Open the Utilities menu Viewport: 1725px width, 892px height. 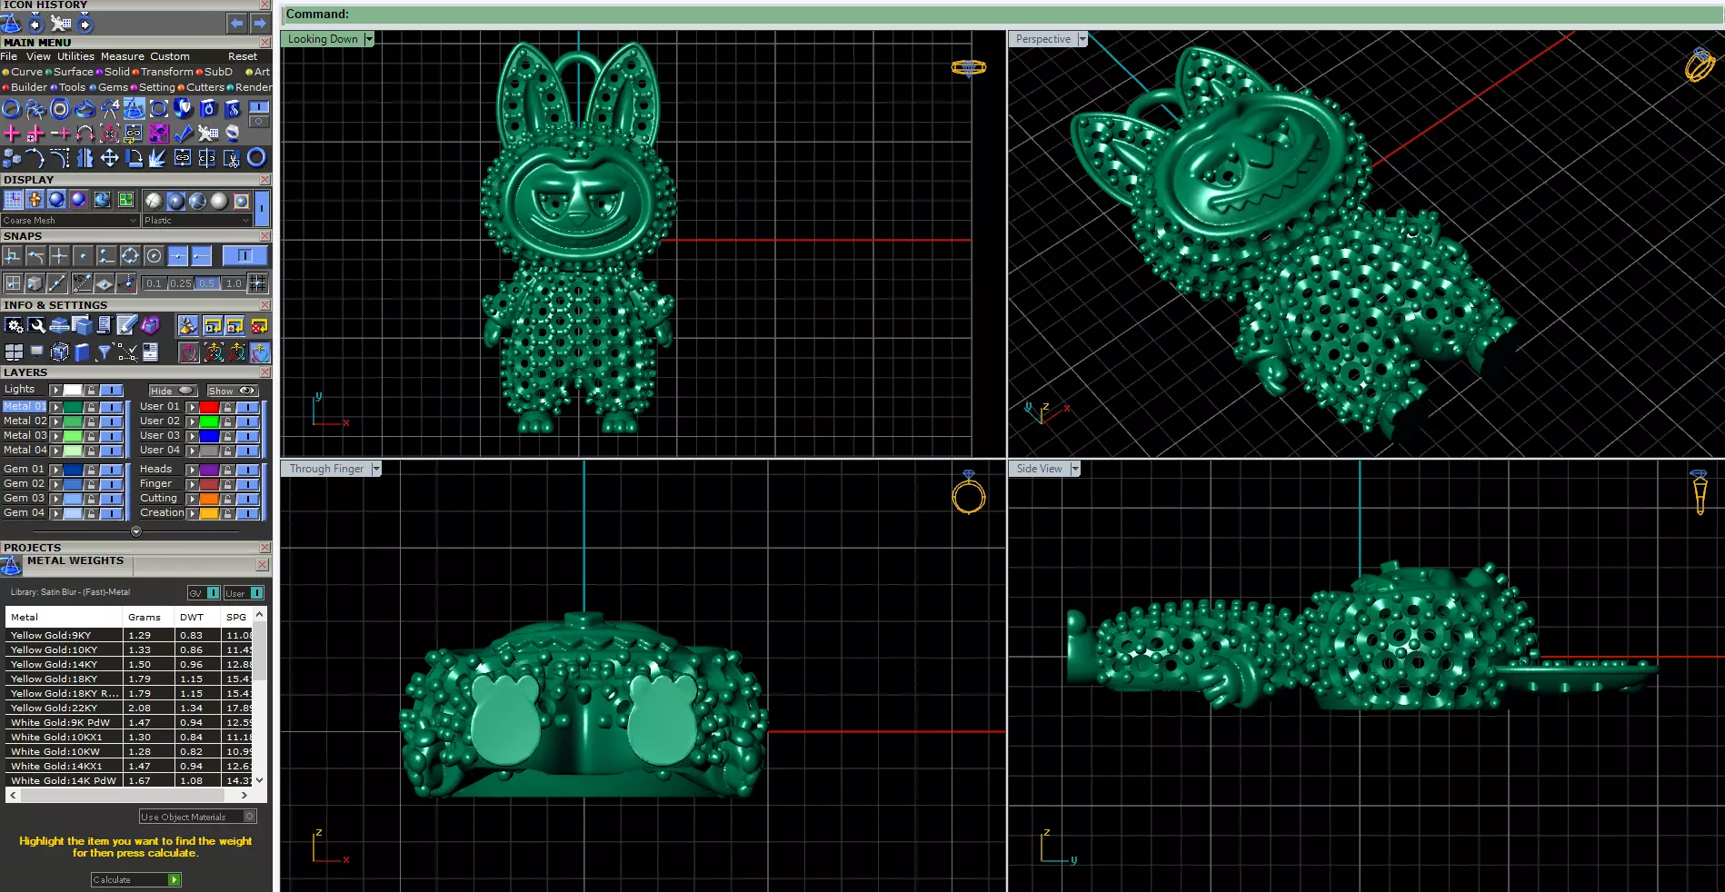75,56
